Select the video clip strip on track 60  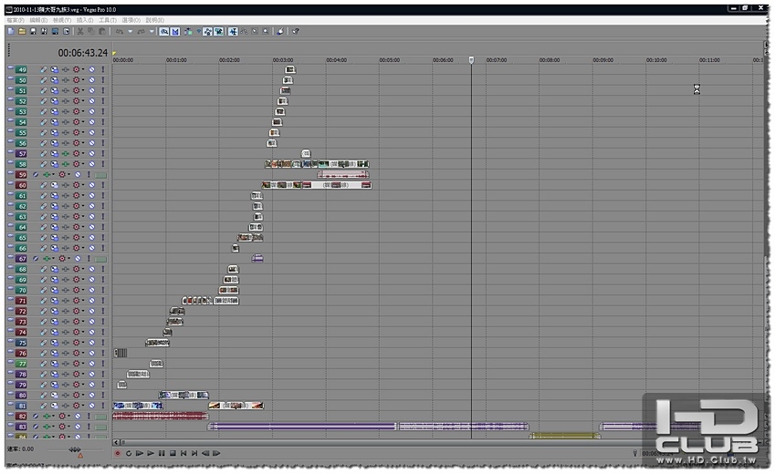pos(317,185)
